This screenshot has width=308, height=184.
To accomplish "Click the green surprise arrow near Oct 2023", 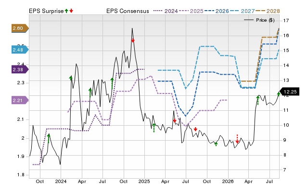I will [x=49, y=138].
